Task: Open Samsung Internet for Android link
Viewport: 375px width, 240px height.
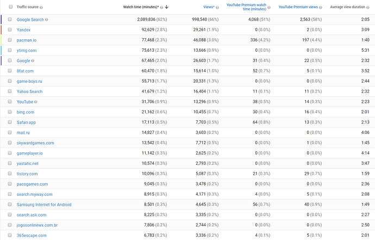Action: point(44,205)
